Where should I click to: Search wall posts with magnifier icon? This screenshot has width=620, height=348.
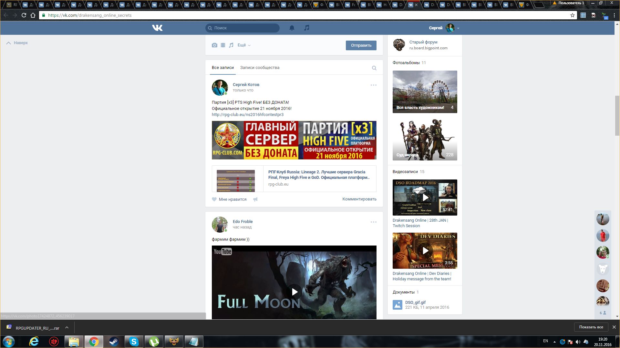374,68
